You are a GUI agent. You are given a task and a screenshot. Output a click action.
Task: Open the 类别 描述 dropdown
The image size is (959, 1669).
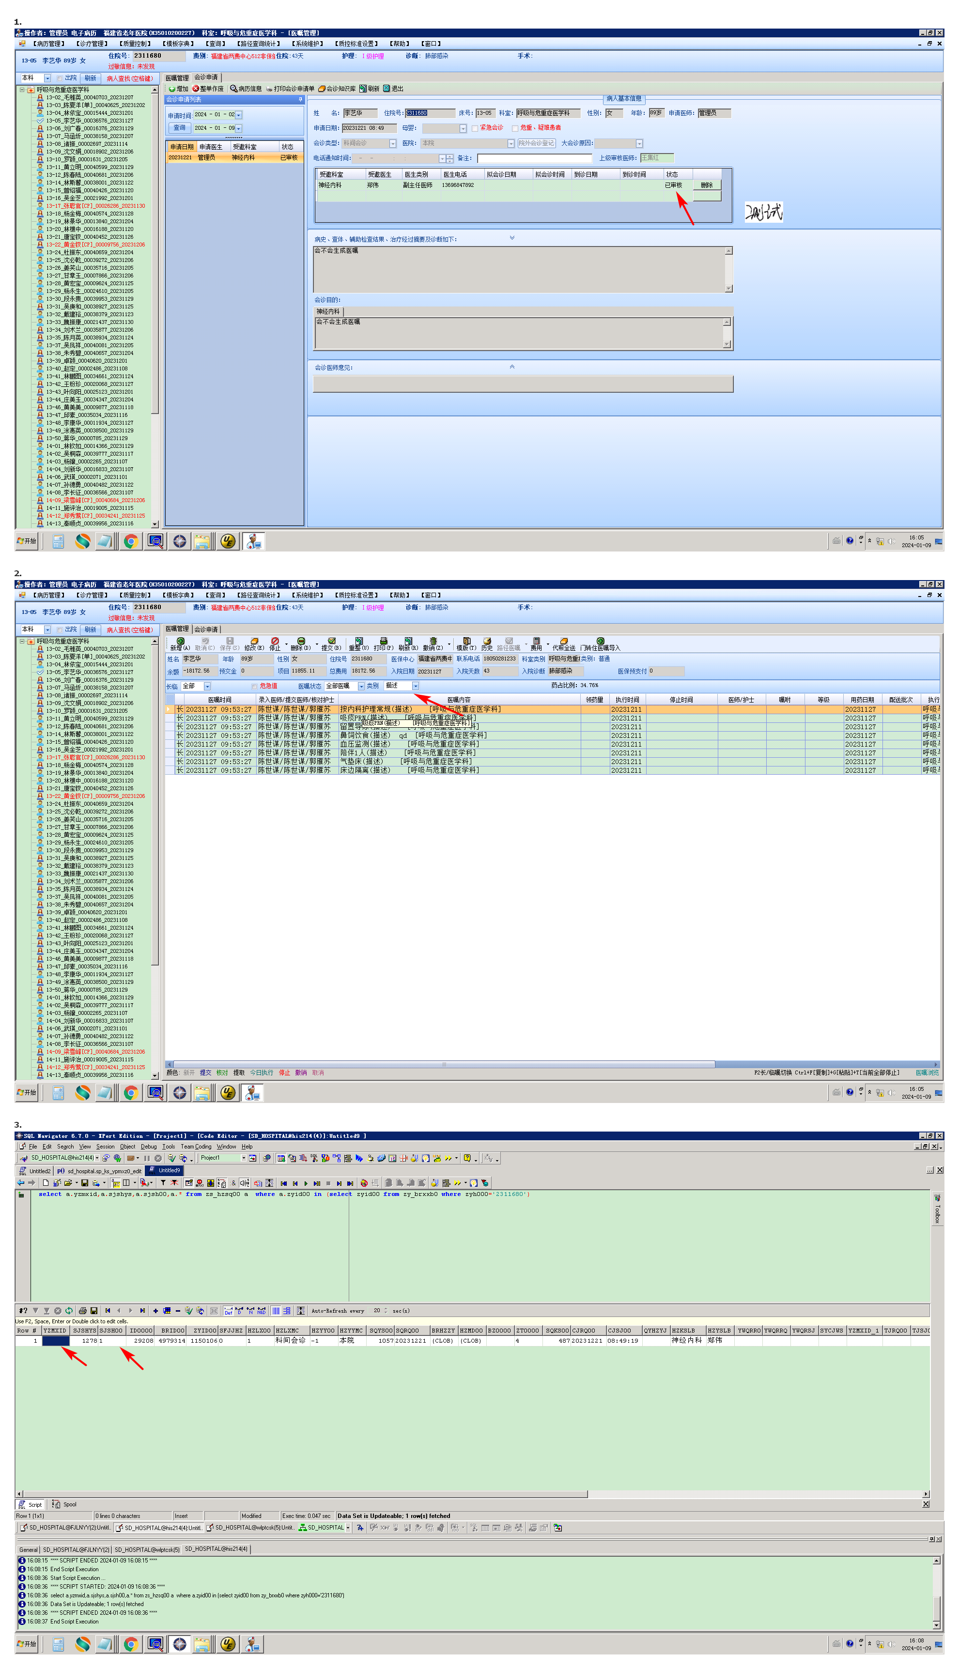coord(416,686)
